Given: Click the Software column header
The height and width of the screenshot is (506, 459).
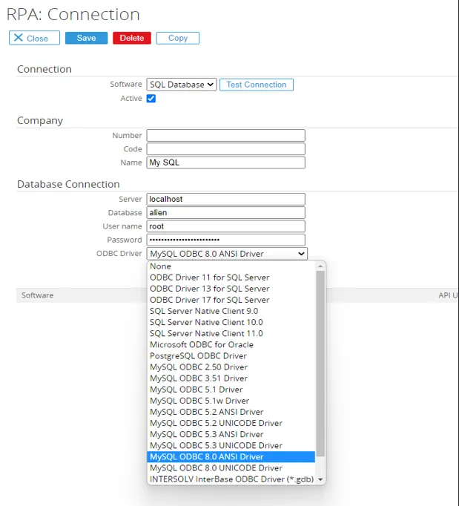Looking at the screenshot, I should pos(37,295).
